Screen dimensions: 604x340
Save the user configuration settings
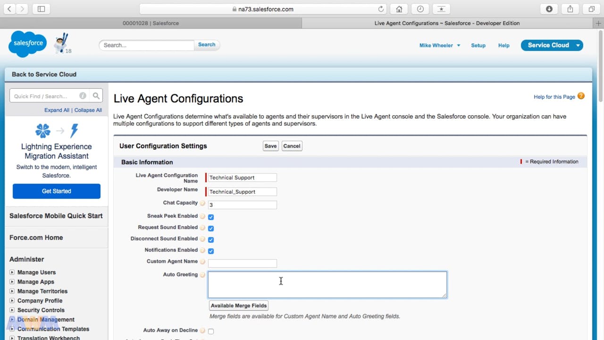[x=270, y=146]
